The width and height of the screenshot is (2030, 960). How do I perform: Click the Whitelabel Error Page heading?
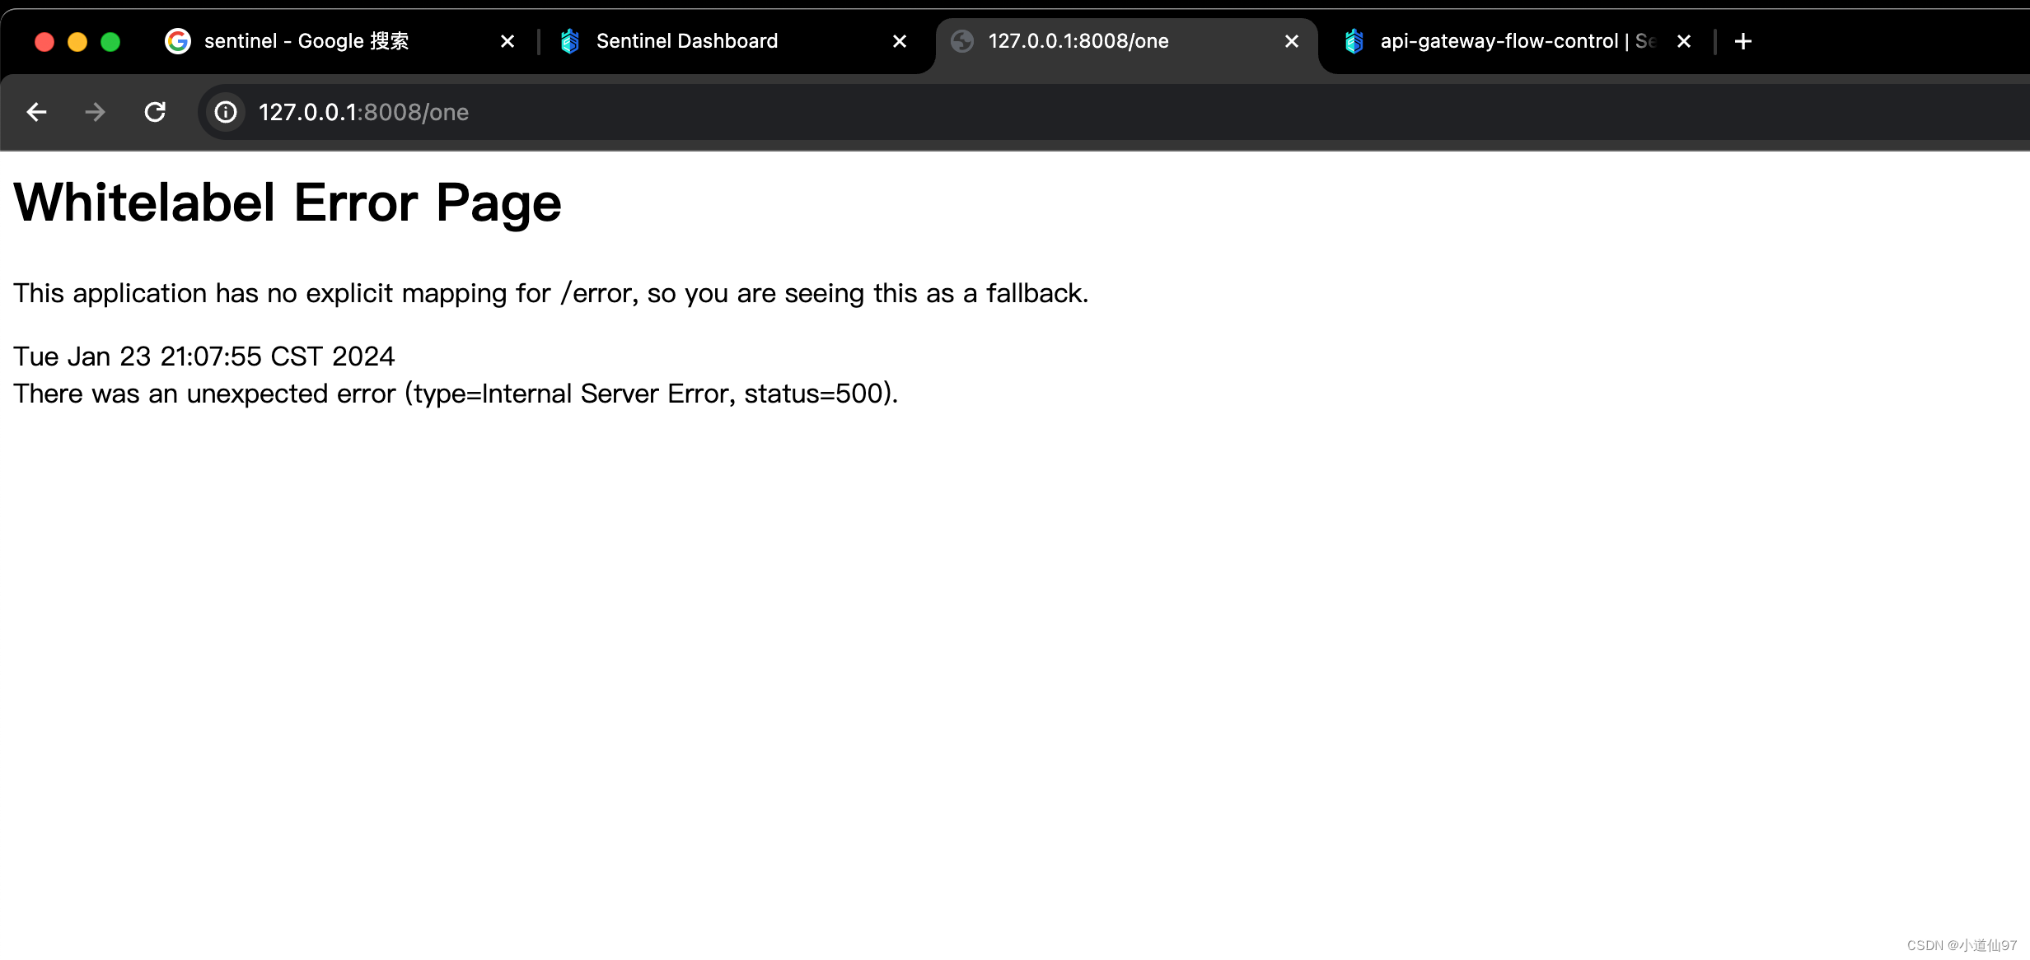pyautogui.click(x=288, y=203)
